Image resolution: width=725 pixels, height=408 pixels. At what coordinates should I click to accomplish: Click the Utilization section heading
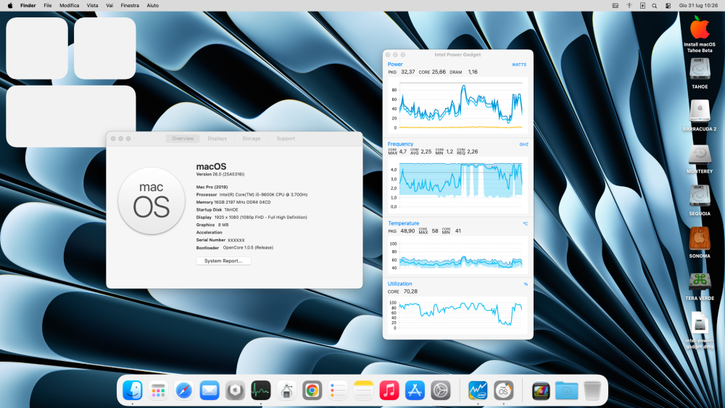[x=399, y=283]
